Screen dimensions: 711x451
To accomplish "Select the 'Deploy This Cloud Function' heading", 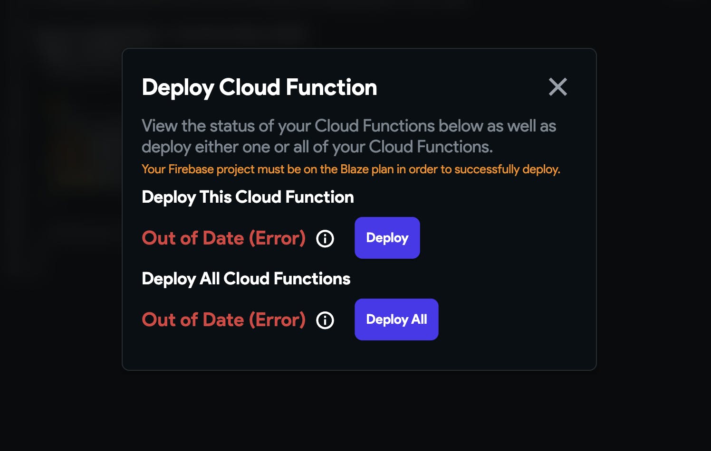I will 248,197.
